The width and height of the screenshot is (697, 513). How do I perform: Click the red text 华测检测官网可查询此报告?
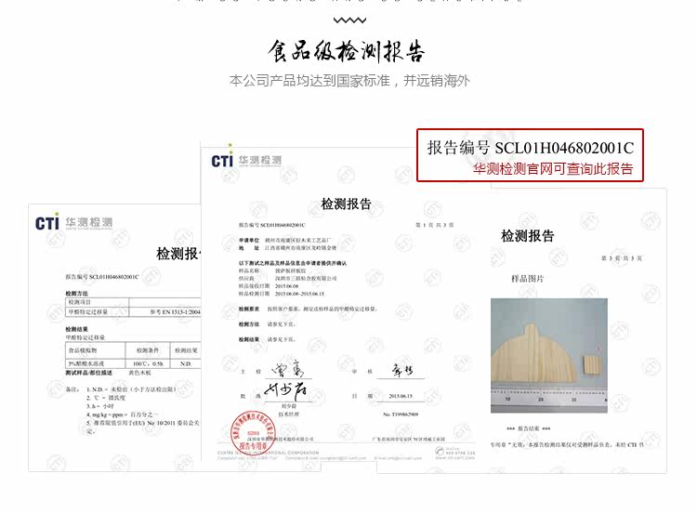pyautogui.click(x=553, y=169)
